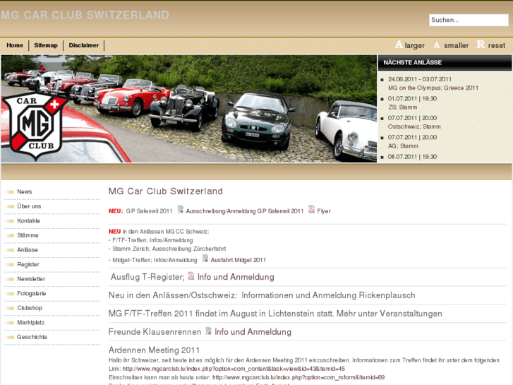Image resolution: width=513 pixels, height=385 pixels.
Task: Click the date 01.07.2011 | 19.30
Action: pos(412,99)
